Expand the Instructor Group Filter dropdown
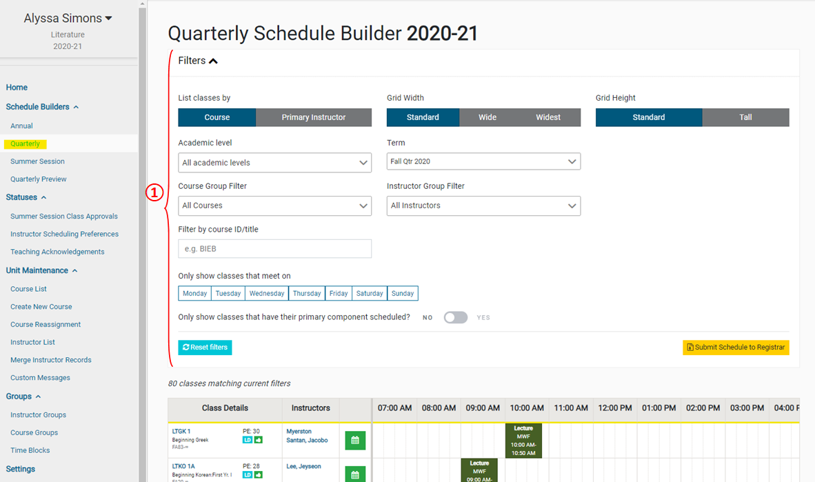815x482 pixels. [483, 205]
